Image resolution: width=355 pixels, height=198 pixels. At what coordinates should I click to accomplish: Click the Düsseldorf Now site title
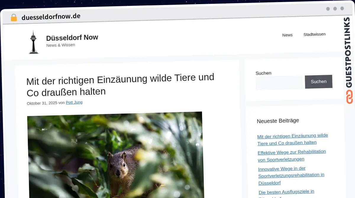pos(72,37)
